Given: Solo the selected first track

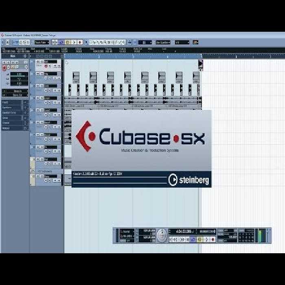Looking at the screenshot, I should [42, 61].
